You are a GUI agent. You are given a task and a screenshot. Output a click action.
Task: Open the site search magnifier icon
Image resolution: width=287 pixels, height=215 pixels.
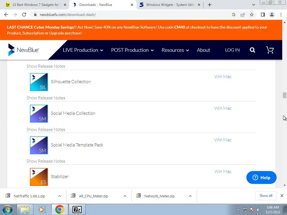[253, 50]
